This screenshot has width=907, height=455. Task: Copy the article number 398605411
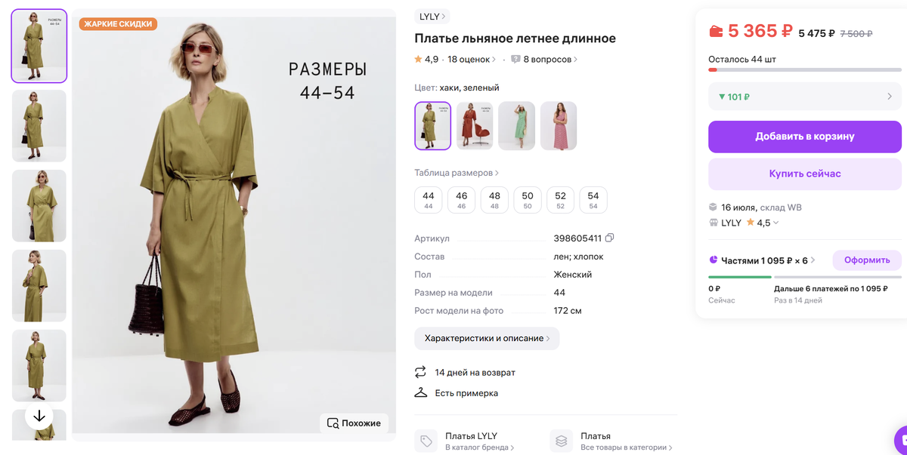pos(610,238)
